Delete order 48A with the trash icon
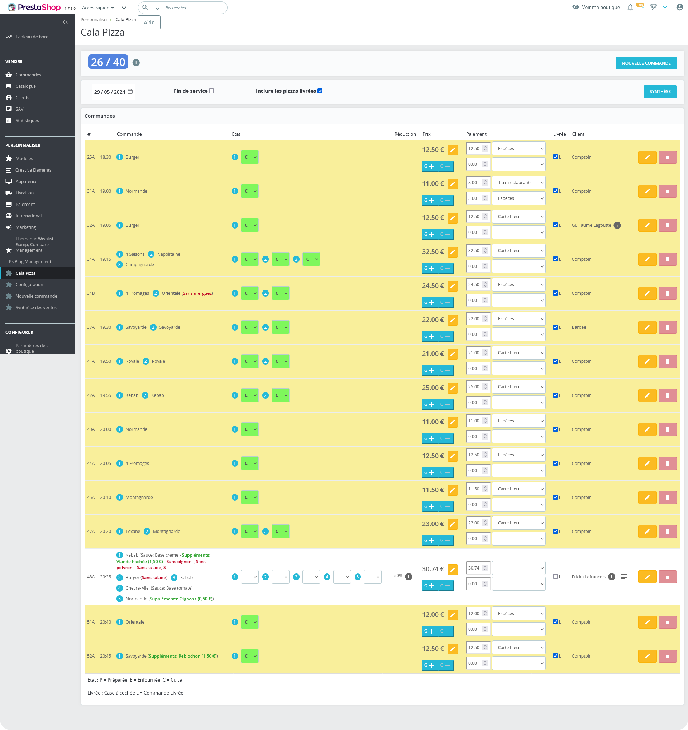This screenshot has height=730, width=688. pos(668,577)
